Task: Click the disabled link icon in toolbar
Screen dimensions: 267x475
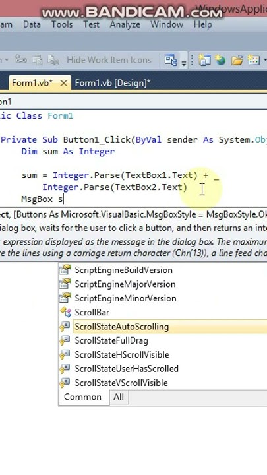Action: 21,60
